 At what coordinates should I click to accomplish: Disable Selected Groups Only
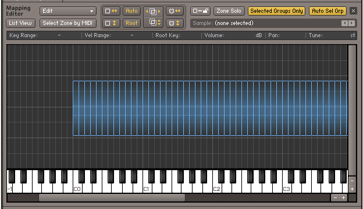(277, 11)
